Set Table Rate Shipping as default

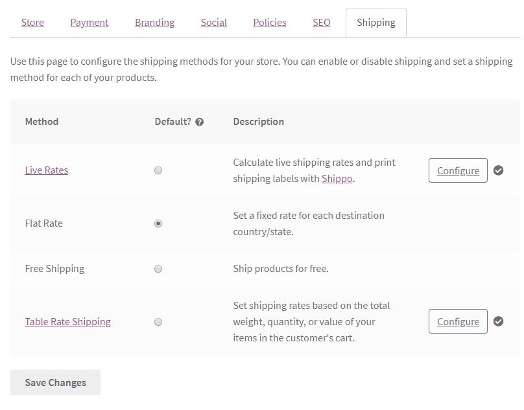pyautogui.click(x=158, y=322)
